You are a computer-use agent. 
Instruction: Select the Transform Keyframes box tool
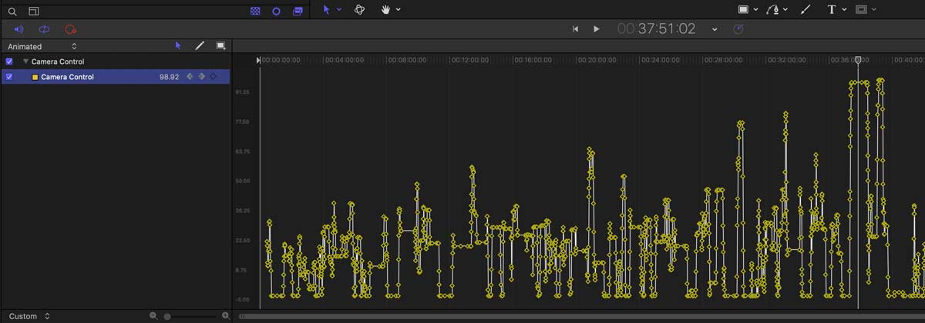220,46
